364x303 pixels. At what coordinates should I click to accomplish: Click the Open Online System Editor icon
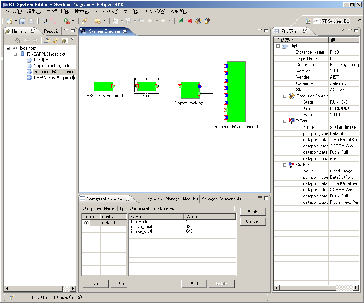44,21
